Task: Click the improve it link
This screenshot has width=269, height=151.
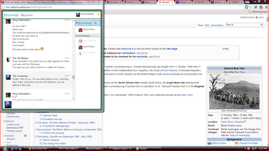Action: point(127,49)
